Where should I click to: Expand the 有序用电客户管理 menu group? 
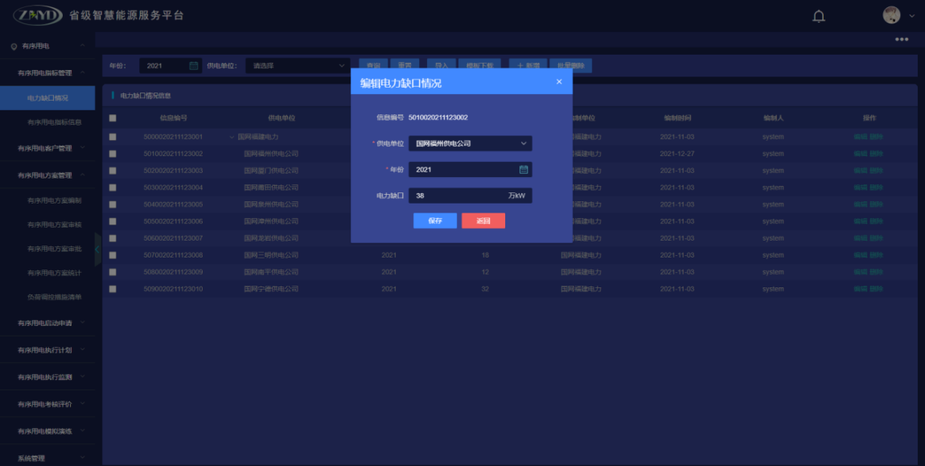(83, 147)
